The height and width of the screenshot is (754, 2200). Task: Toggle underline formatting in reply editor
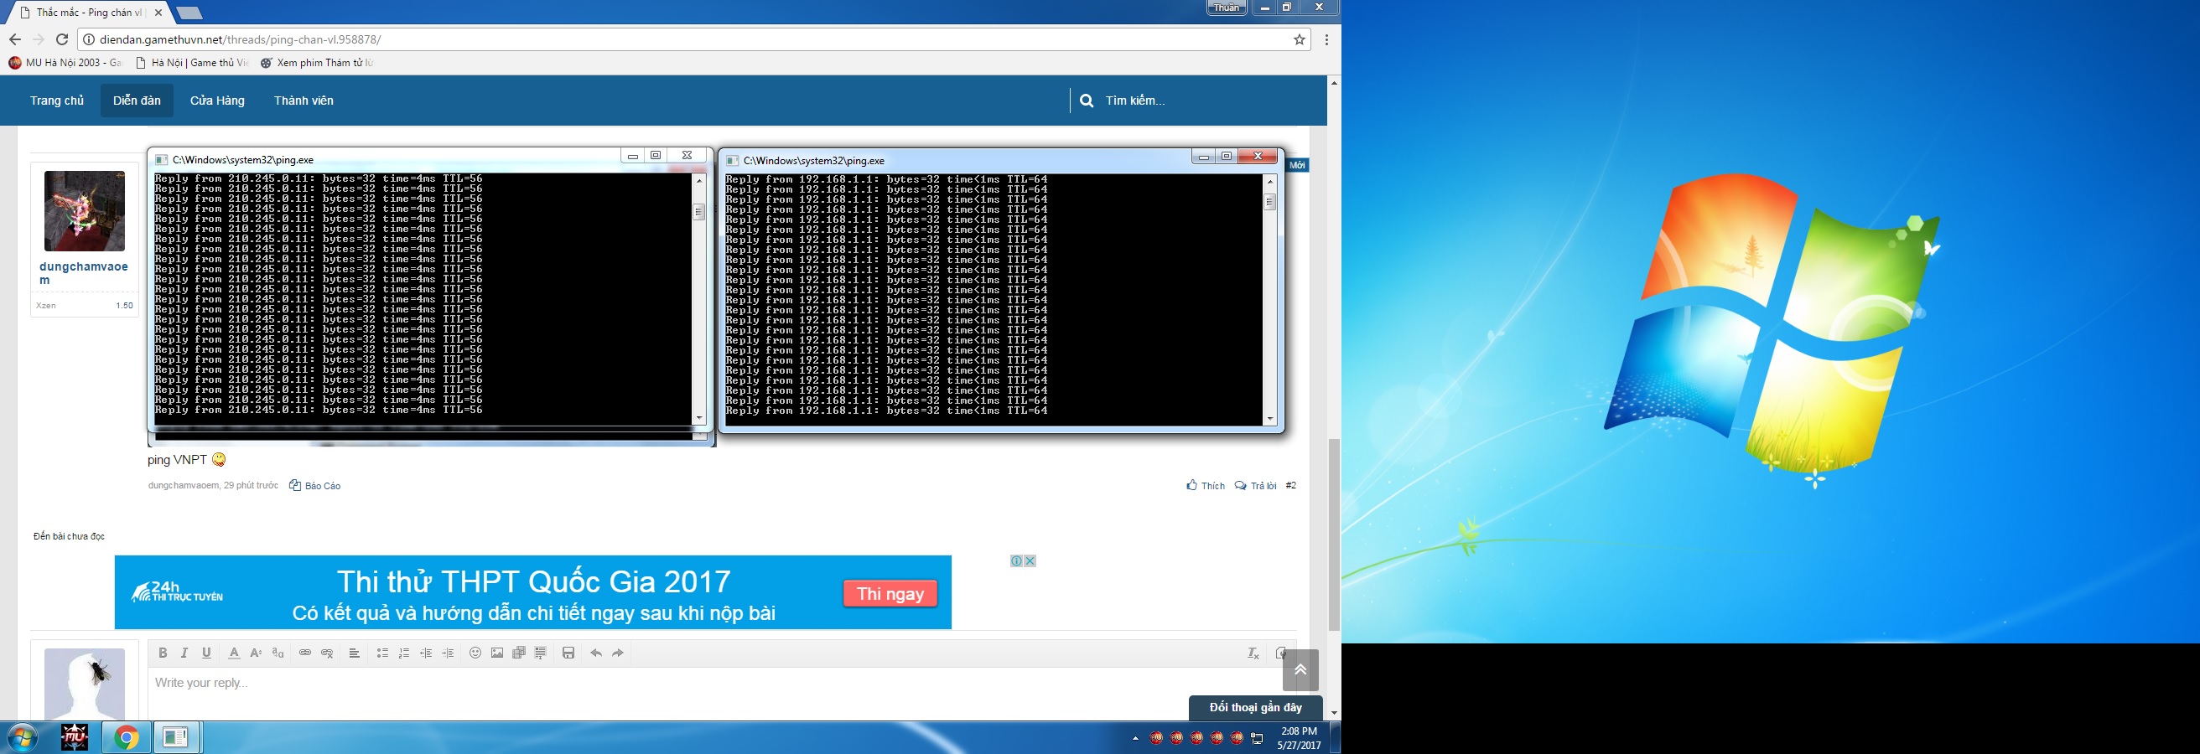(x=205, y=653)
